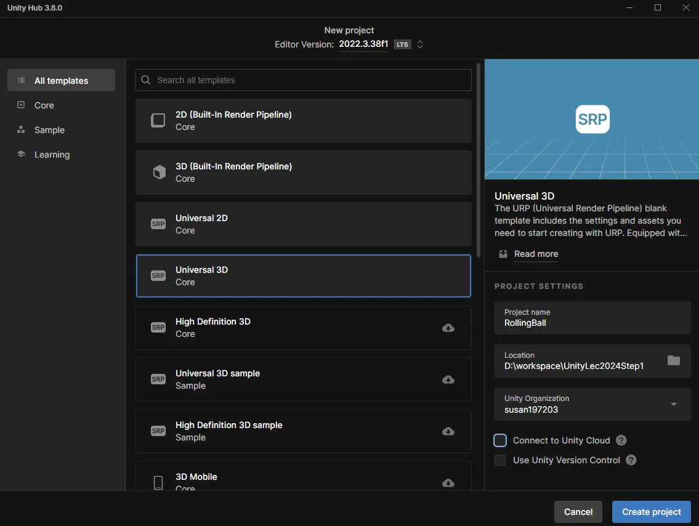
Task: Click the Create project button
Action: 652,512
